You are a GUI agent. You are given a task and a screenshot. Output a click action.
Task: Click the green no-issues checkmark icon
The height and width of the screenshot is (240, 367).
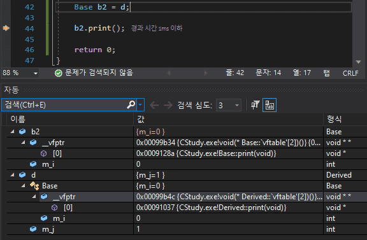pos(58,73)
